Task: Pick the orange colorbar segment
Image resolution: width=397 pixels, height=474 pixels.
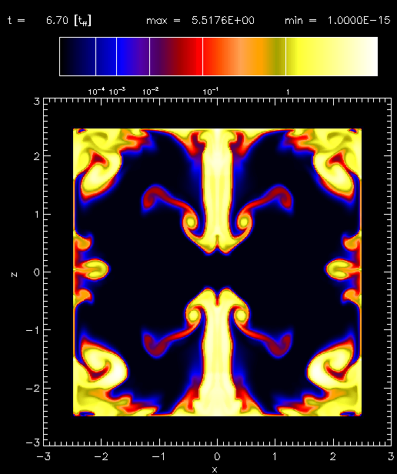Action: [x=245, y=56]
